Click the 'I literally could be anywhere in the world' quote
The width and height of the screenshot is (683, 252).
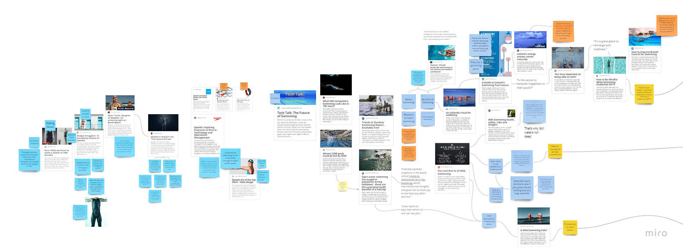(x=415, y=183)
